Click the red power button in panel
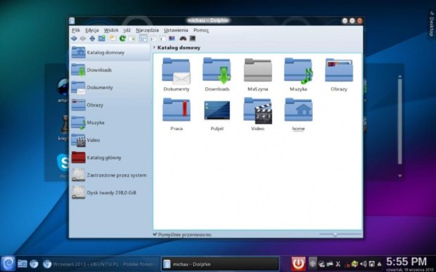The image size is (436, 272). pos(299,264)
